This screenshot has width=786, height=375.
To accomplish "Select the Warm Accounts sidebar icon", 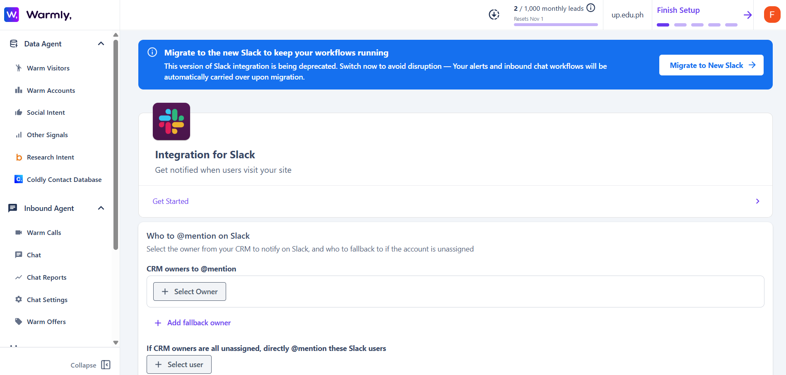I will click(18, 90).
